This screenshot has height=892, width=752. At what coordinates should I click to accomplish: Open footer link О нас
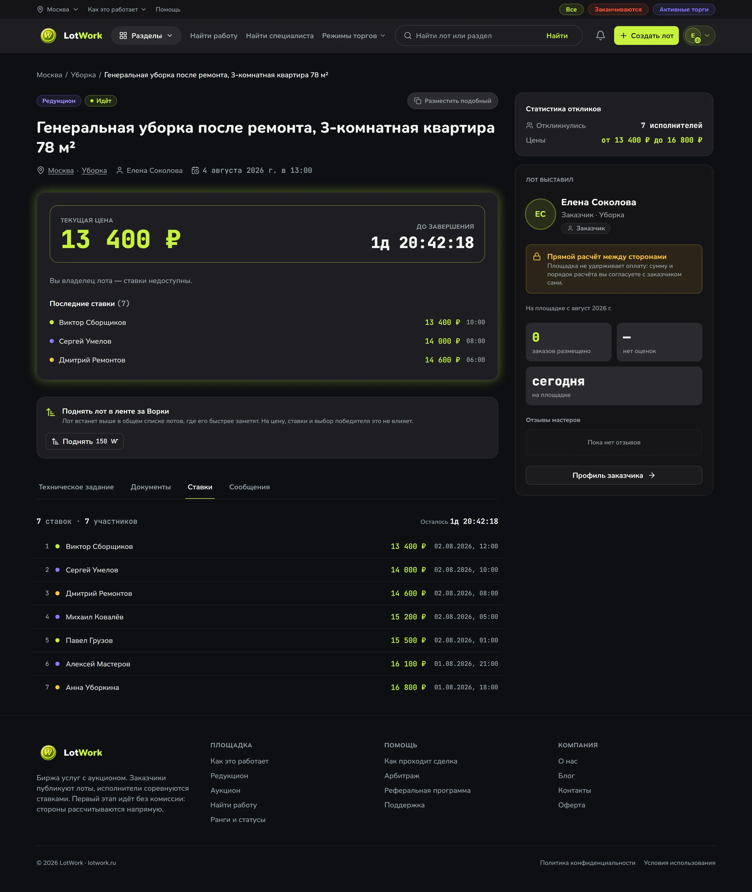tap(568, 761)
